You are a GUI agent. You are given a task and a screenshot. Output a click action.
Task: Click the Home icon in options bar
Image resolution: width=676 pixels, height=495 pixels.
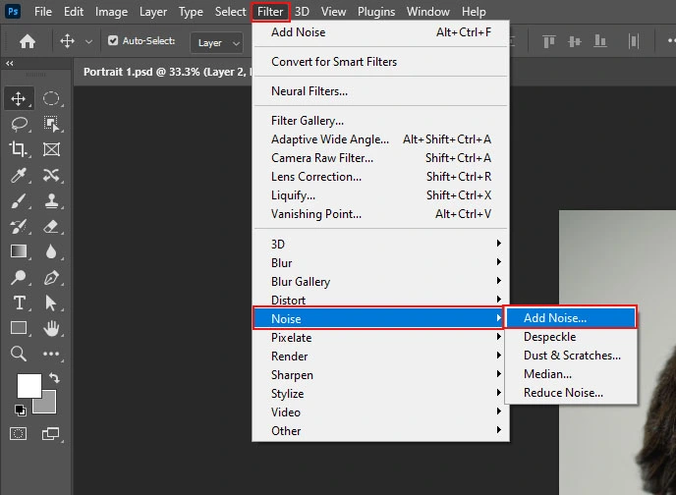28,41
